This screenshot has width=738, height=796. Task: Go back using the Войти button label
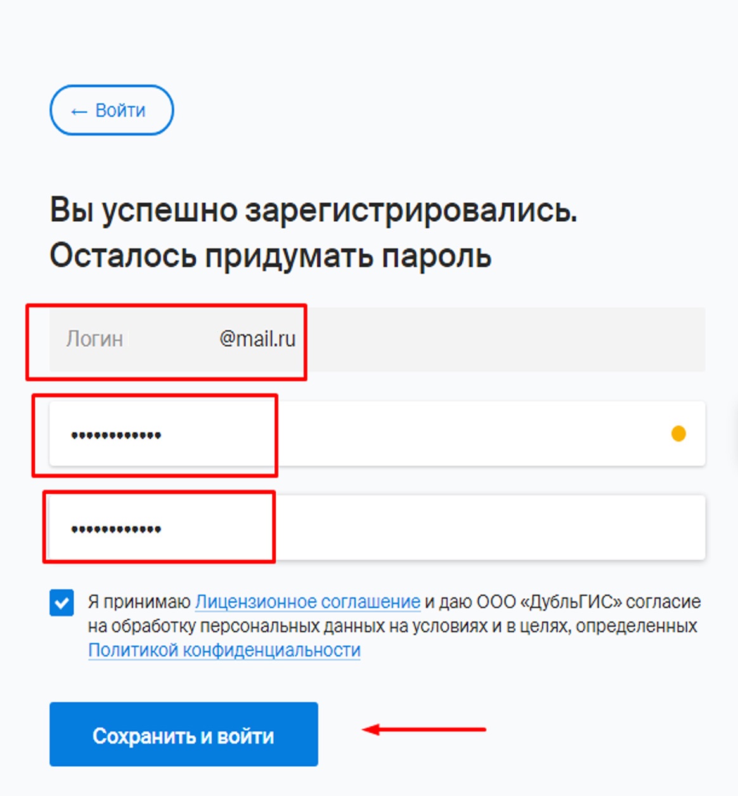click(x=120, y=110)
